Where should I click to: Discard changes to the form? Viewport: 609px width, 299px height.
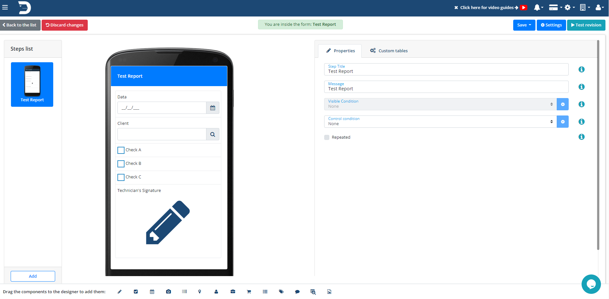pyautogui.click(x=65, y=25)
